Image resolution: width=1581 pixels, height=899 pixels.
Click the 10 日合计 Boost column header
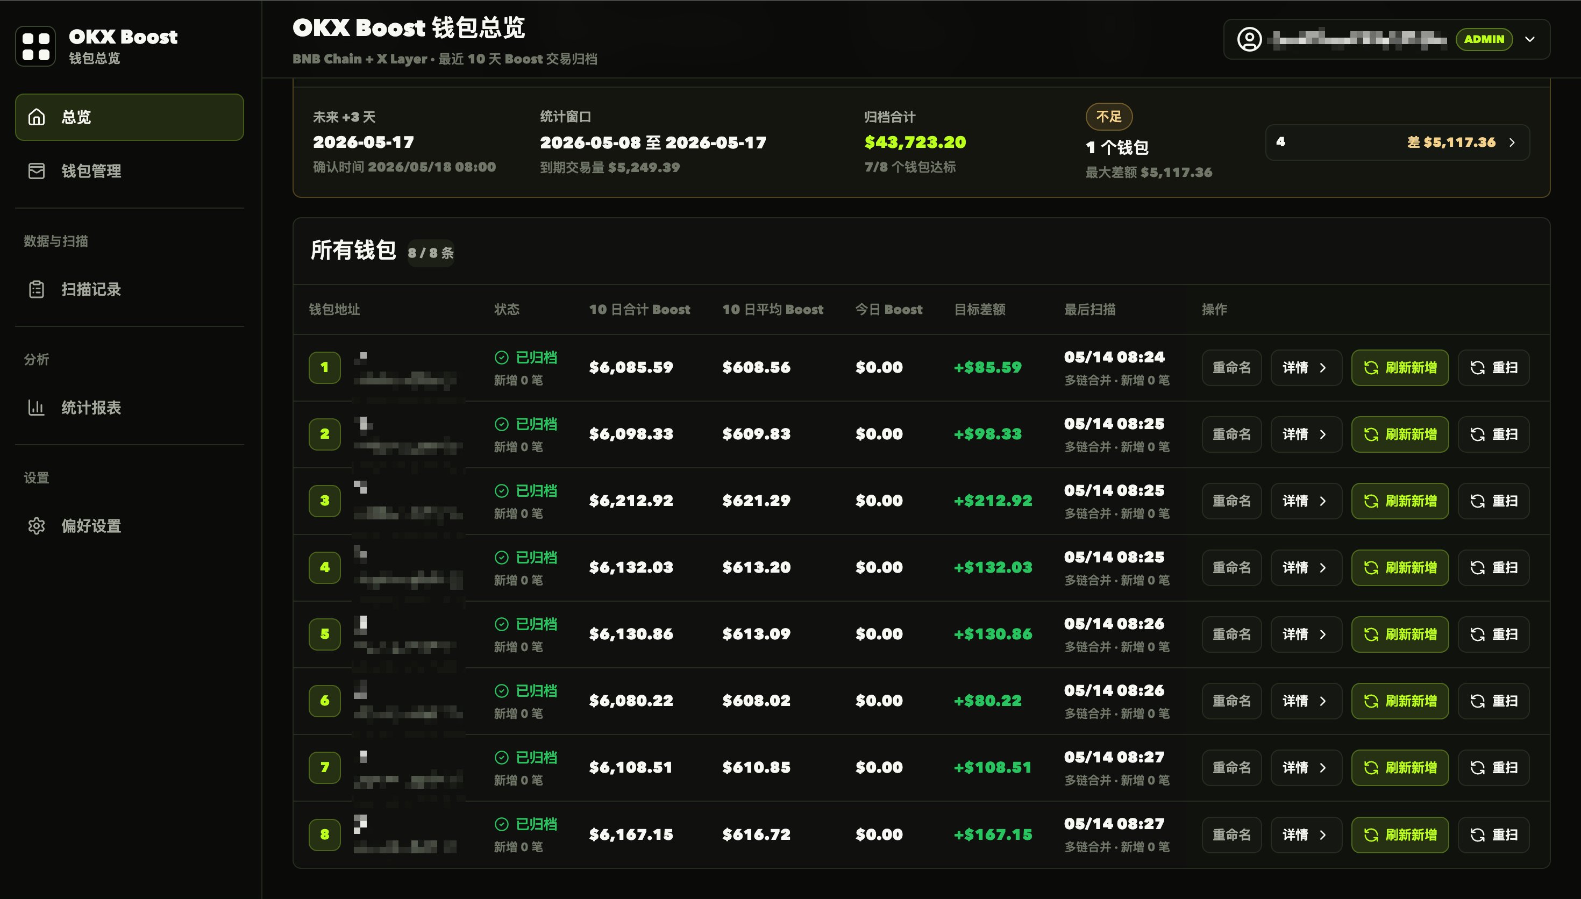coord(639,309)
